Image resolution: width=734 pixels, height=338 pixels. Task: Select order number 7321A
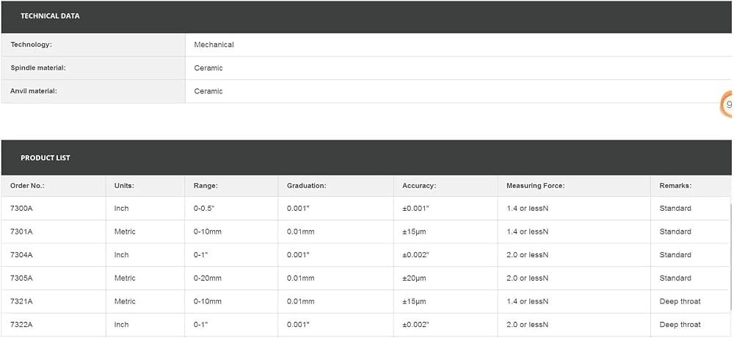[21, 301]
